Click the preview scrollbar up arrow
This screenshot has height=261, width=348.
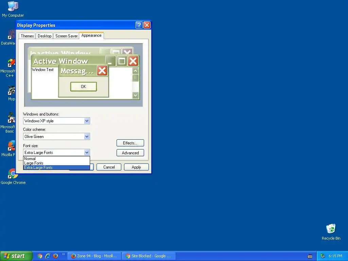[135, 71]
